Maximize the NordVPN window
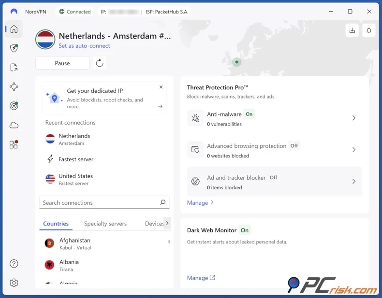 [x=350, y=12]
